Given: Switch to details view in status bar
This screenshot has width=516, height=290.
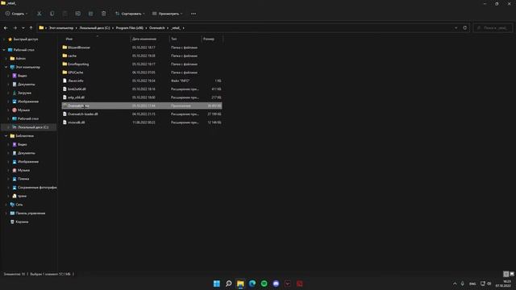Looking at the screenshot, I should [506, 274].
